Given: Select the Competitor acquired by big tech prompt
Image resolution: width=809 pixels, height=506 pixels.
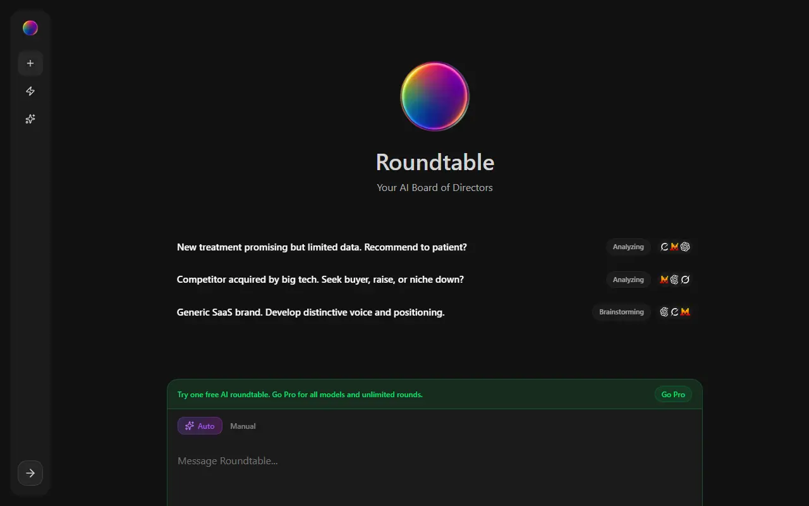Looking at the screenshot, I should click(x=320, y=280).
